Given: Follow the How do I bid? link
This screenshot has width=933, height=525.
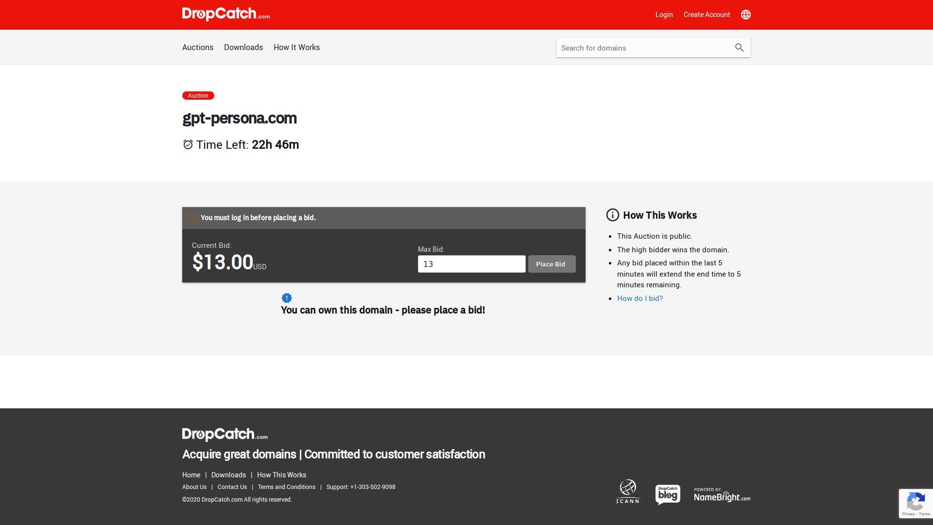Looking at the screenshot, I should (x=639, y=298).
